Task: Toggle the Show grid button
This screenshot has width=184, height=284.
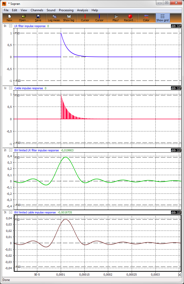Action: tap(163, 18)
